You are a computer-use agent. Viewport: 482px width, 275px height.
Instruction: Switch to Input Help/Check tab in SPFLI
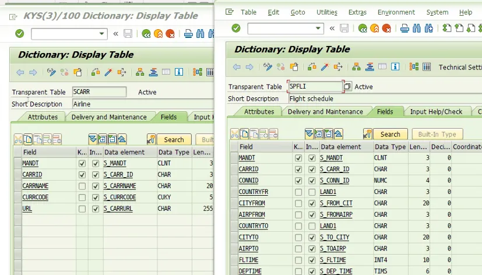click(436, 111)
